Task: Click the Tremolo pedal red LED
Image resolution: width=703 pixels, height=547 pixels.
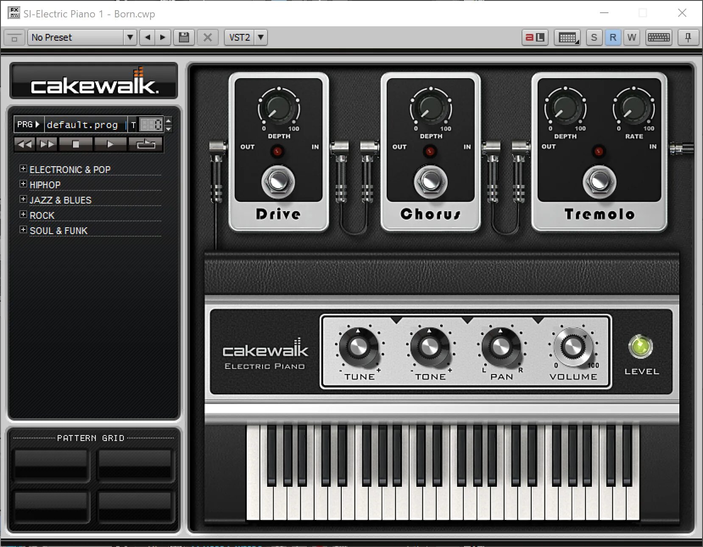Action: click(599, 151)
